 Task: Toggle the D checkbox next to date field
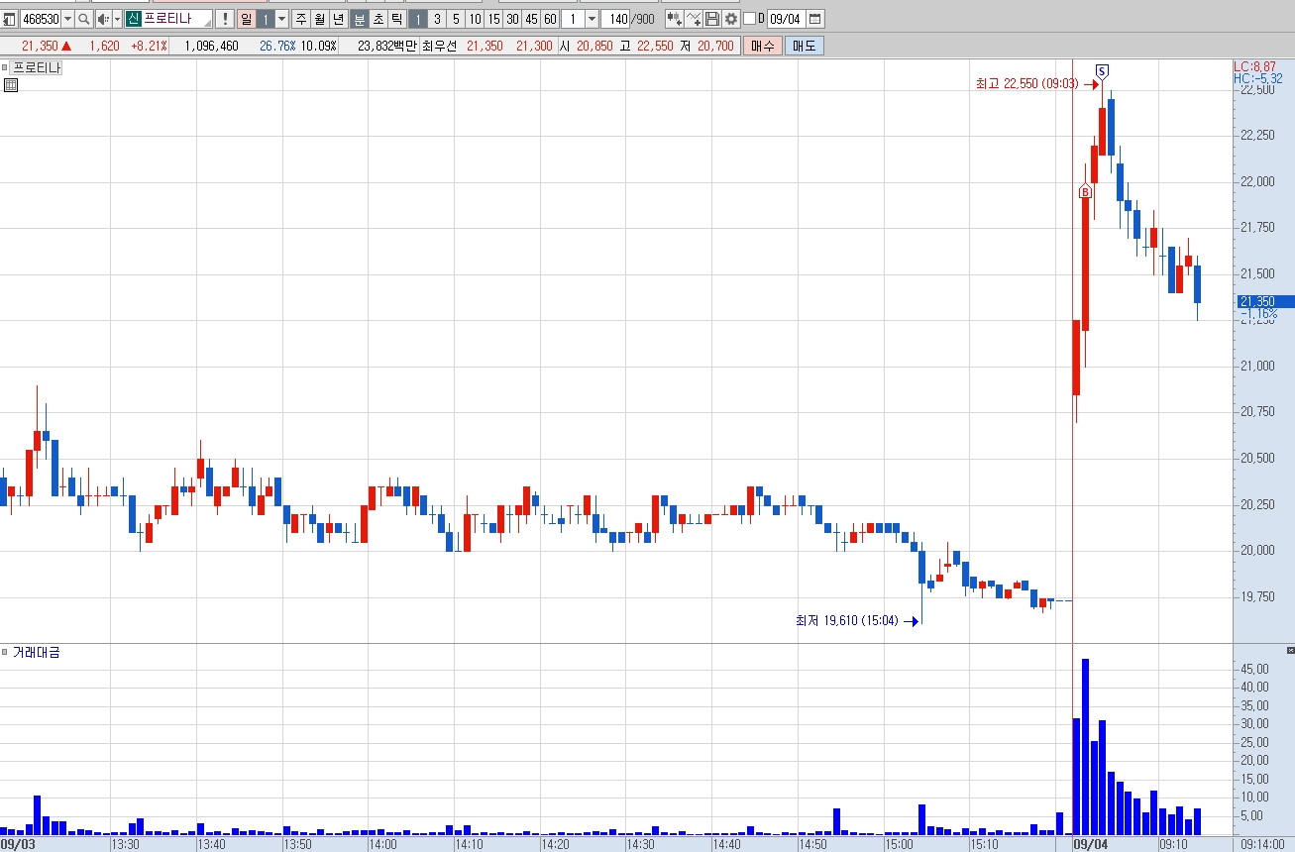click(749, 19)
